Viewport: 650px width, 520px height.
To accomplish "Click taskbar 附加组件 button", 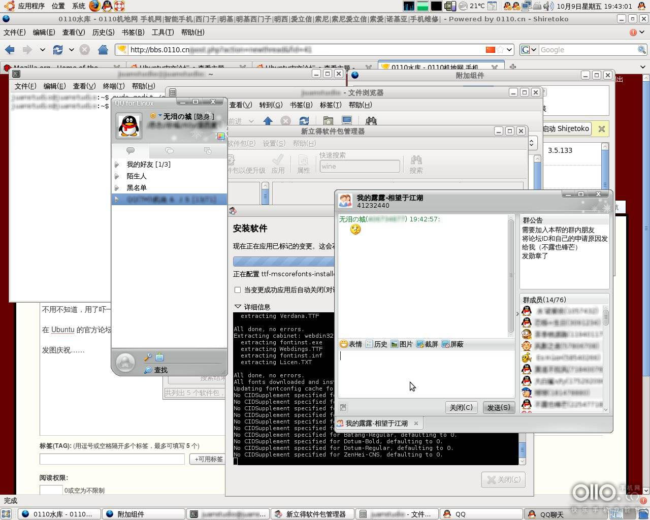I will pyautogui.click(x=144, y=514).
